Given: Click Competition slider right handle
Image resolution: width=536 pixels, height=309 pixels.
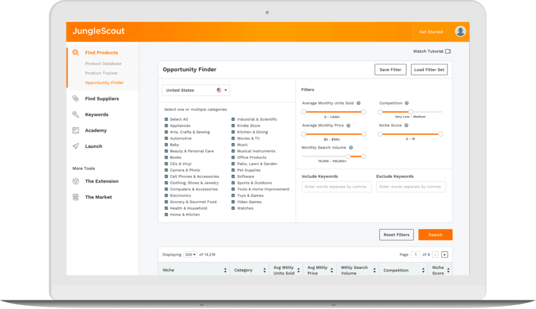Looking at the screenshot, I should point(410,112).
